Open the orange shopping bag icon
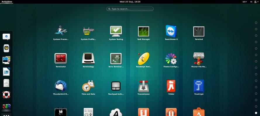 coord(199,112)
